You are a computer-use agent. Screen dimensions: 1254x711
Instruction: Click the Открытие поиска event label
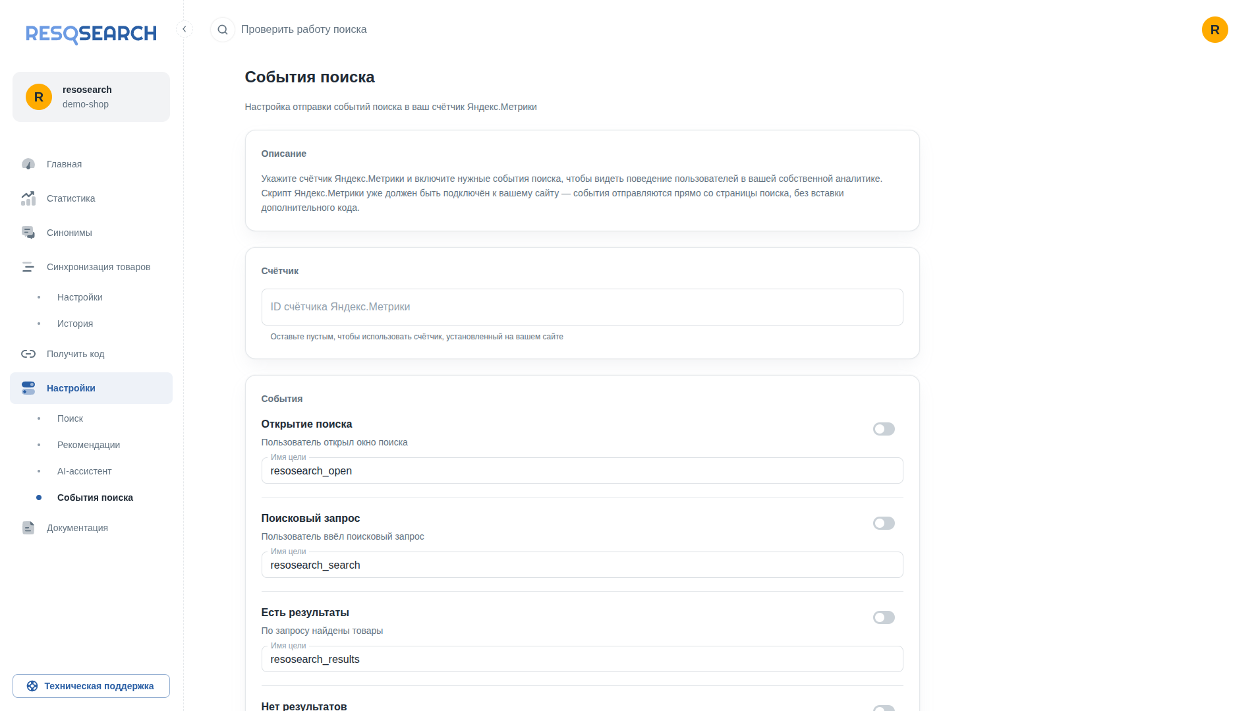(x=307, y=424)
